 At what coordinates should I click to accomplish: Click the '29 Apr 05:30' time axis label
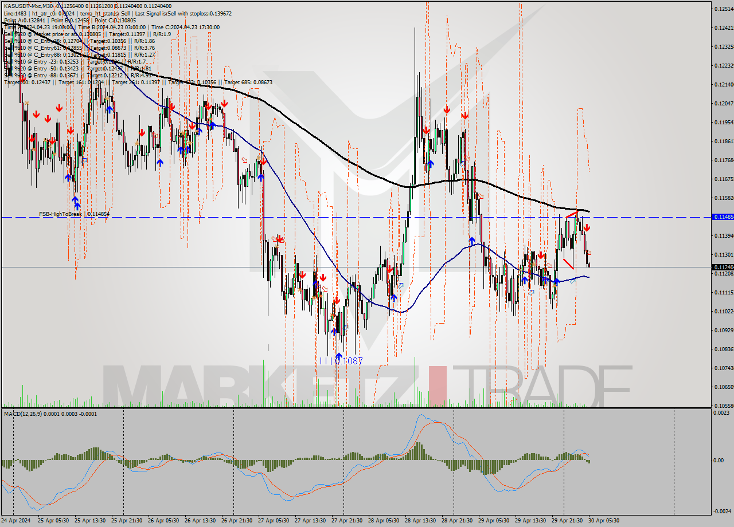coord(494,521)
